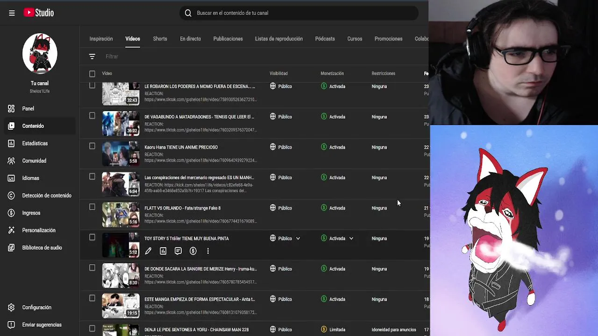Switch to the Cursos tab
Viewport: 598px width, 336px height.
coord(355,39)
